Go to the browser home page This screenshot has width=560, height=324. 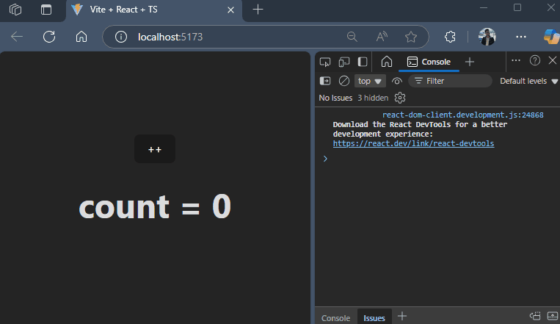click(81, 37)
